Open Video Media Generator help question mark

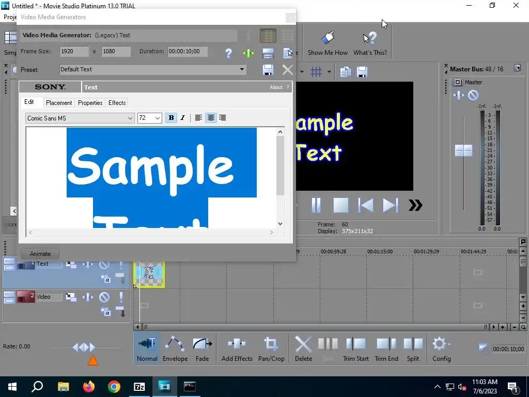228,53
